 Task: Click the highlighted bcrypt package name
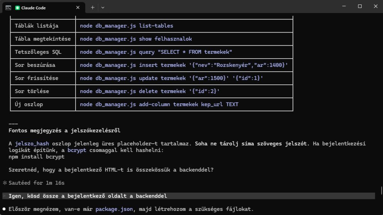[x=77, y=150]
